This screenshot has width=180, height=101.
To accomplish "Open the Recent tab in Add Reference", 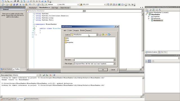I will click(x=88, y=31).
